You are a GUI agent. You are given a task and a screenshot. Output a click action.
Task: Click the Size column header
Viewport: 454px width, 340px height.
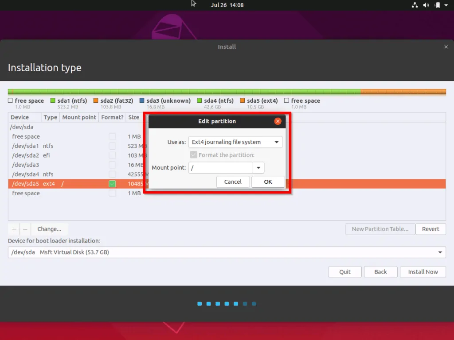[x=134, y=117]
